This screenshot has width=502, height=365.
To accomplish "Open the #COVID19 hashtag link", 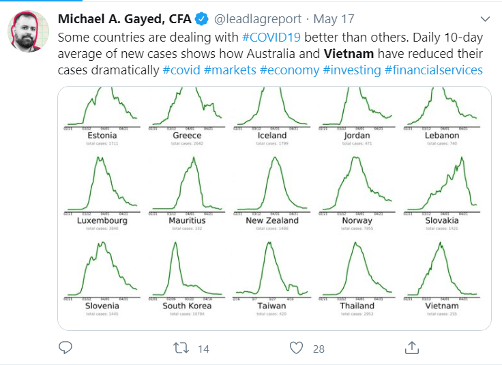I will pos(271,38).
